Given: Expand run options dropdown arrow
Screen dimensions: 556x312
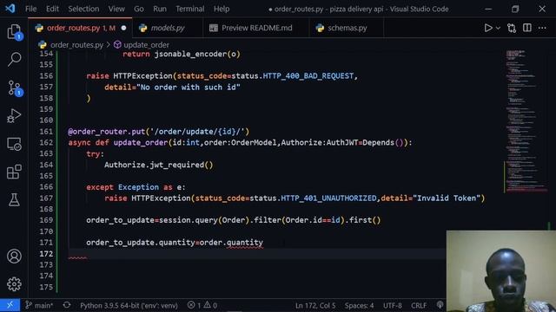Looking at the screenshot, I should [498, 28].
